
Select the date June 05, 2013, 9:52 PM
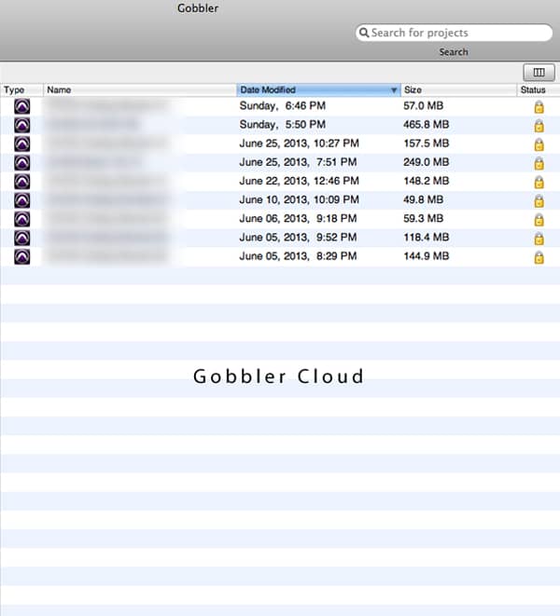[x=298, y=238]
